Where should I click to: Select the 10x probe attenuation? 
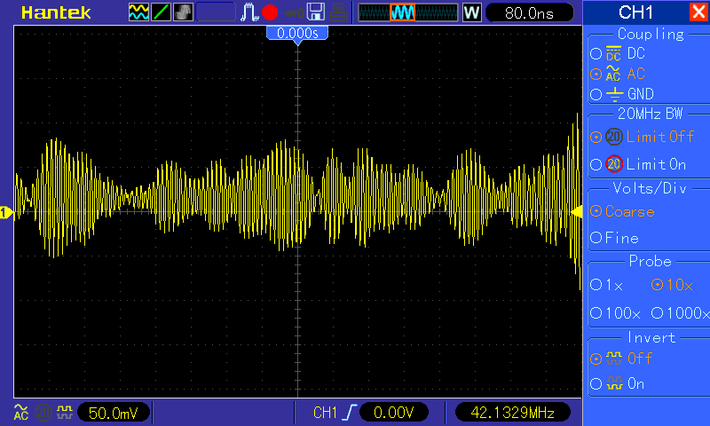click(x=672, y=285)
